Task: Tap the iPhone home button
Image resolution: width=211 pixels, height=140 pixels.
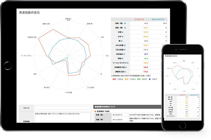Action: [x=183, y=125]
